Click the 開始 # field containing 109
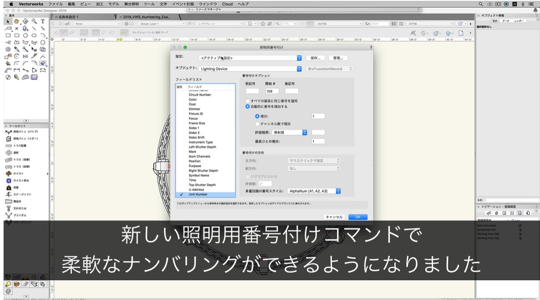 (x=272, y=91)
